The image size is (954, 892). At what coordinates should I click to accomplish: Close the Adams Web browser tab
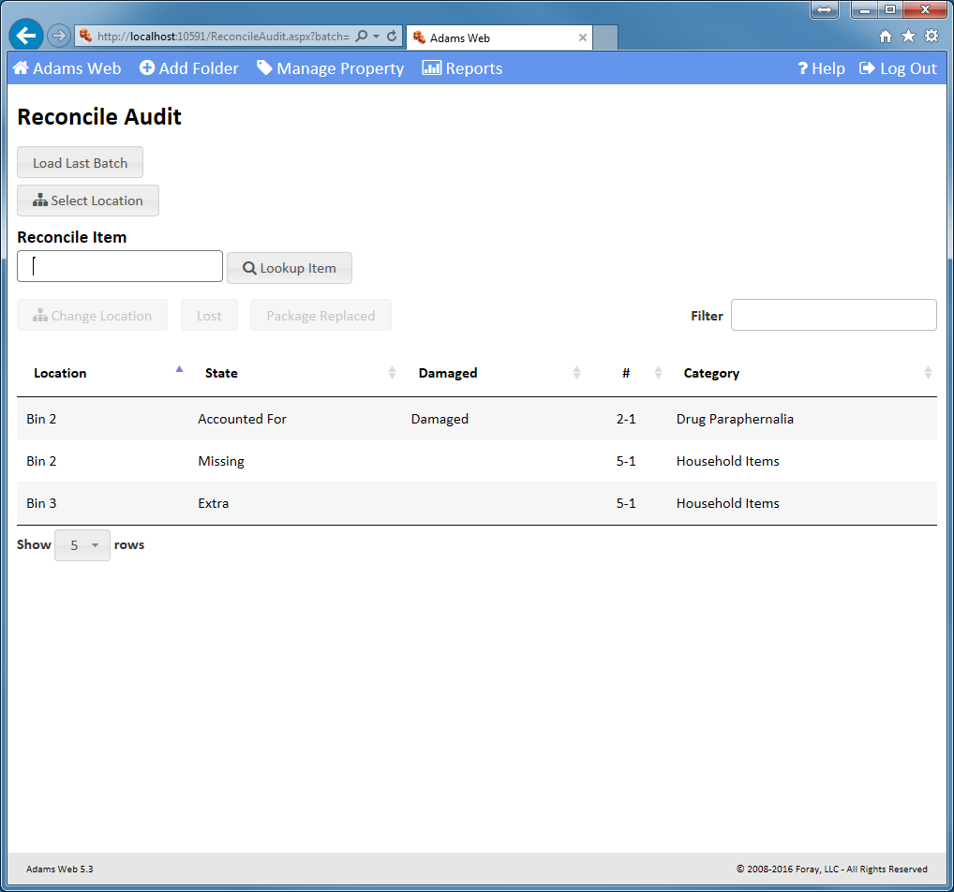click(583, 37)
